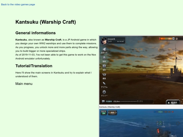Click the emblem icon right of the gauge
183x137 pixels.
(x=177, y=39)
